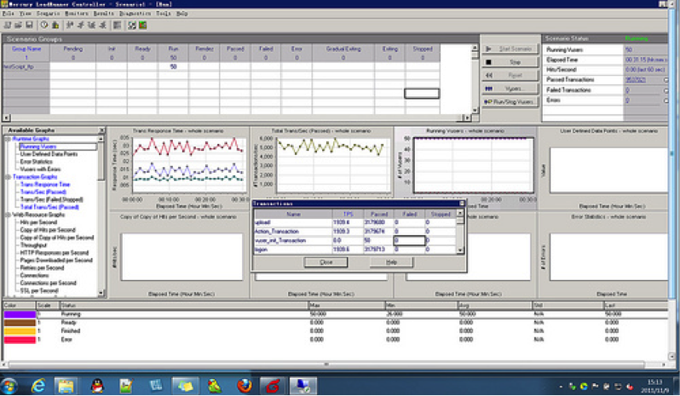Open the Monitors menu
680x396 pixels.
coord(77,14)
